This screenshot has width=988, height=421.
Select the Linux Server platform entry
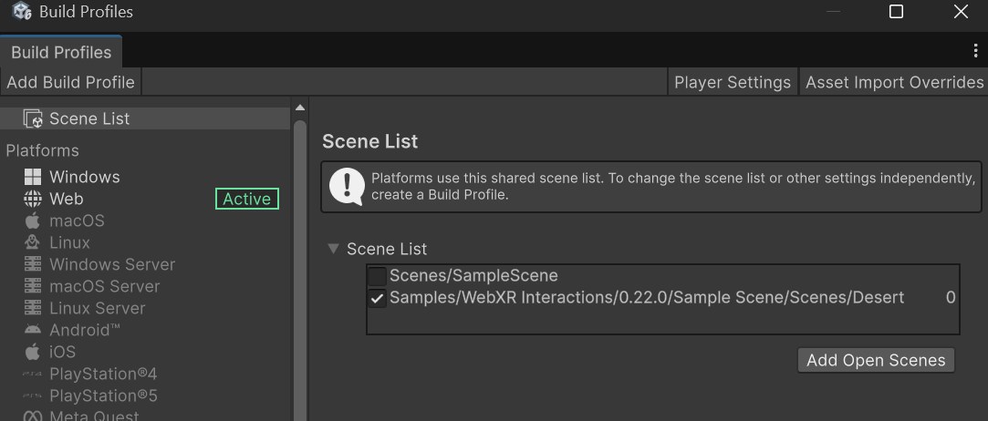click(97, 308)
